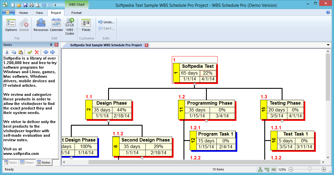This screenshot has height=175, width=334.
Task: Collapse the Design Phase branch
Action: pos(108,121)
